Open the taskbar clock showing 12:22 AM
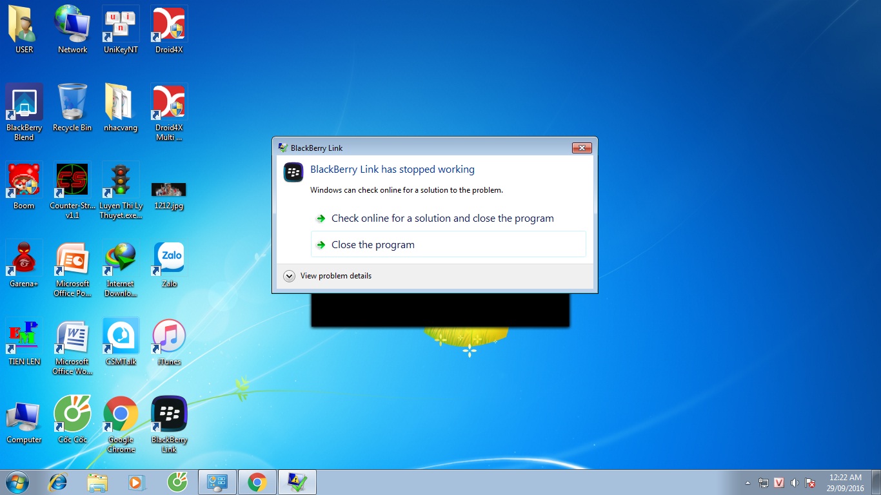Viewport: 881px width, 495px height. click(845, 483)
